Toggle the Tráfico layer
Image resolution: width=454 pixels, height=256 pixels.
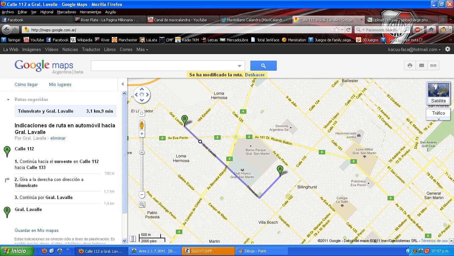coord(438,113)
